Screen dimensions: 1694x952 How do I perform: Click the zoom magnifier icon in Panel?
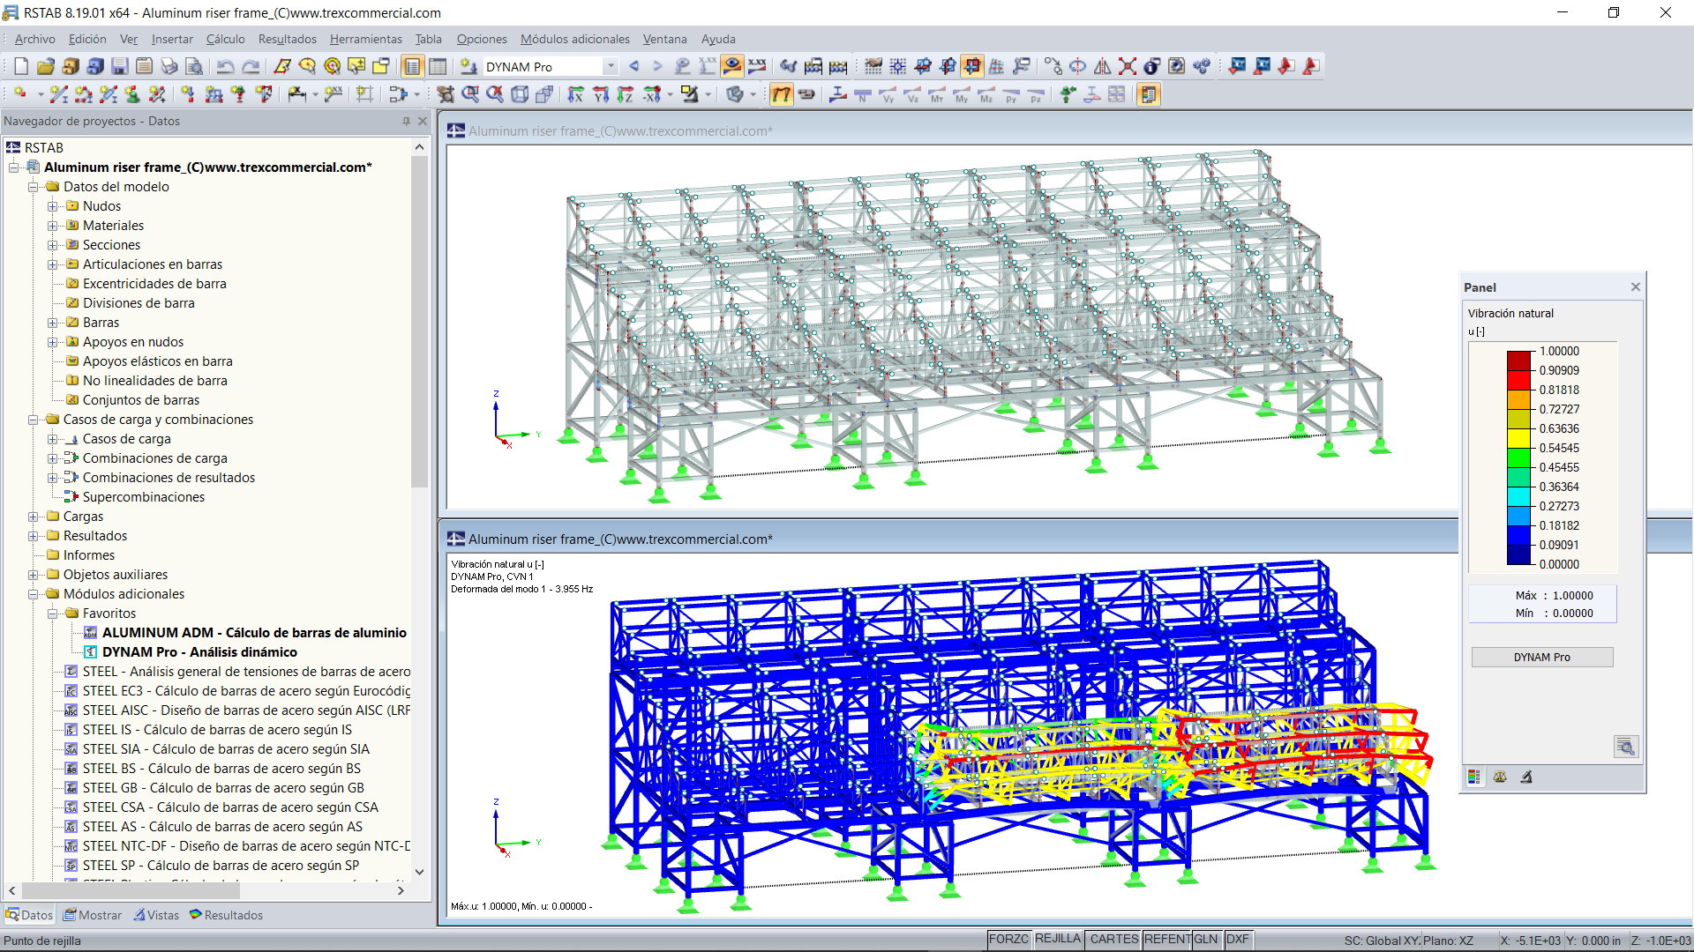click(1625, 747)
